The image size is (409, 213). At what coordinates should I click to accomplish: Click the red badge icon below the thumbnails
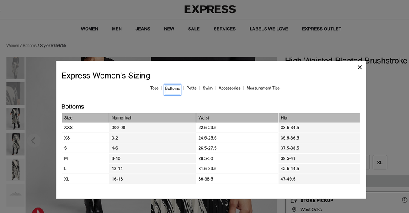[x=38, y=210]
